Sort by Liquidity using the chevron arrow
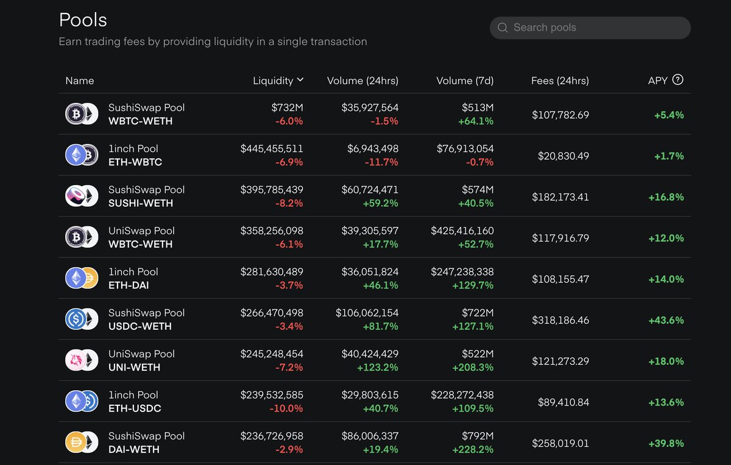Viewport: 731px width, 465px height. [300, 80]
